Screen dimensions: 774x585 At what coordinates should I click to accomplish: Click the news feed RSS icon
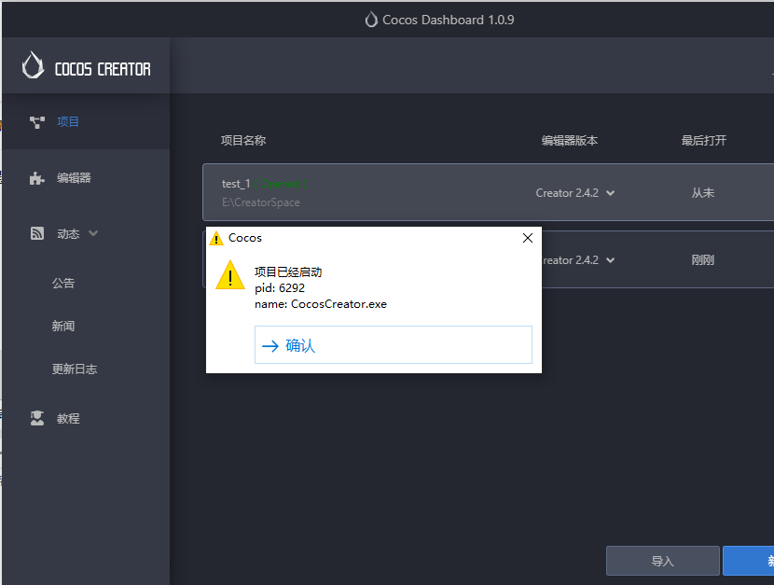click(x=37, y=233)
